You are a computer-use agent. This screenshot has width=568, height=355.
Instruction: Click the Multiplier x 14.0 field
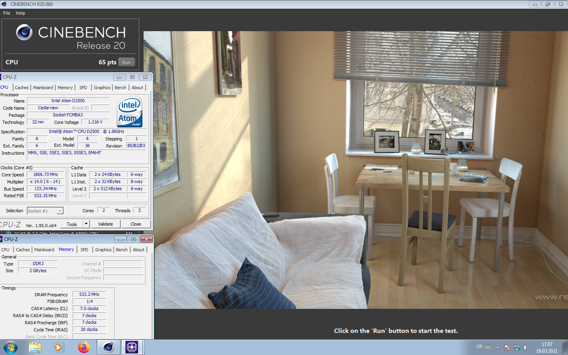45,181
